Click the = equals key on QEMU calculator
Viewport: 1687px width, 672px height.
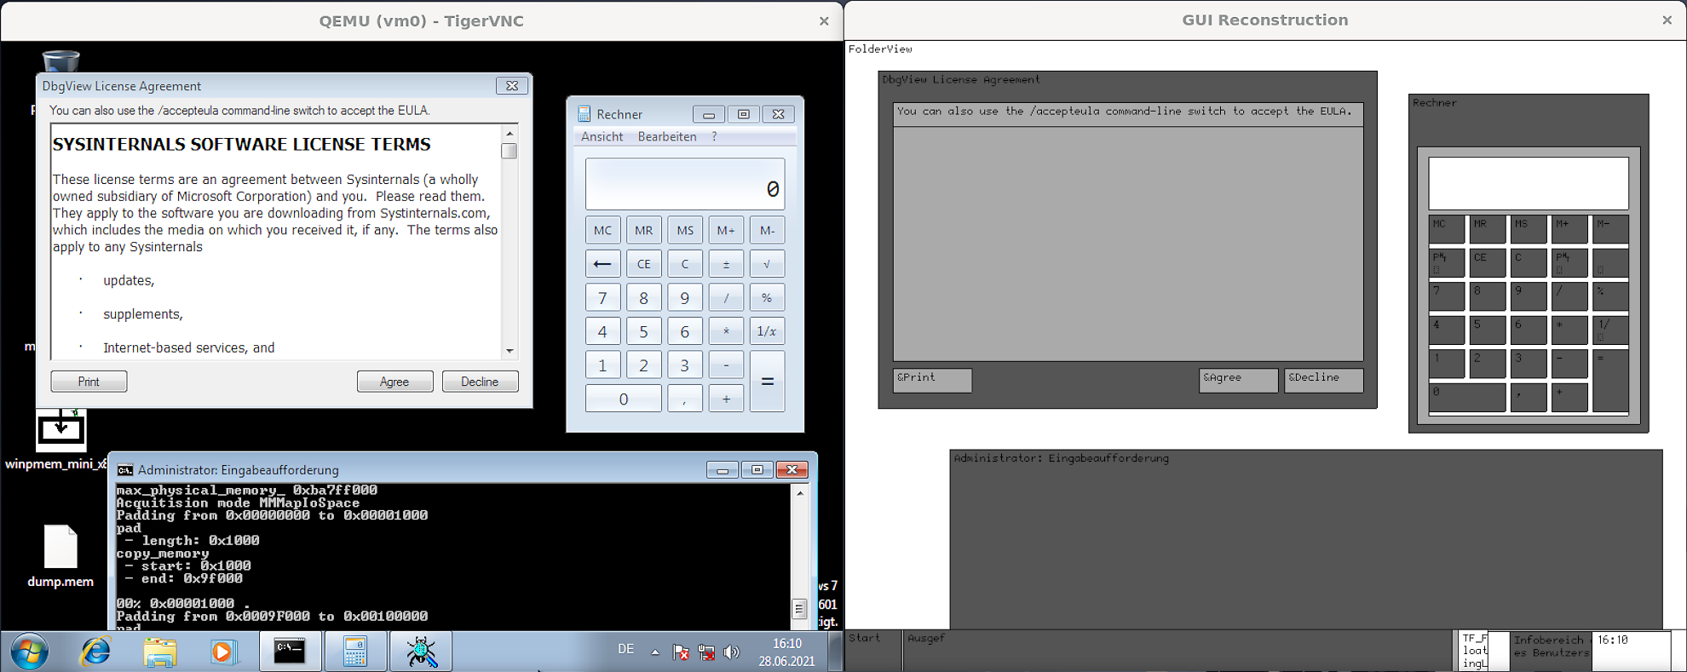(767, 382)
